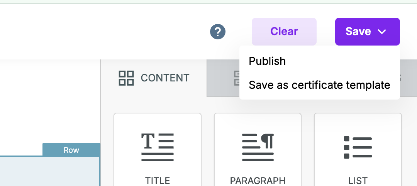Click the help question mark icon
Image resolution: width=417 pixels, height=186 pixels.
click(218, 32)
